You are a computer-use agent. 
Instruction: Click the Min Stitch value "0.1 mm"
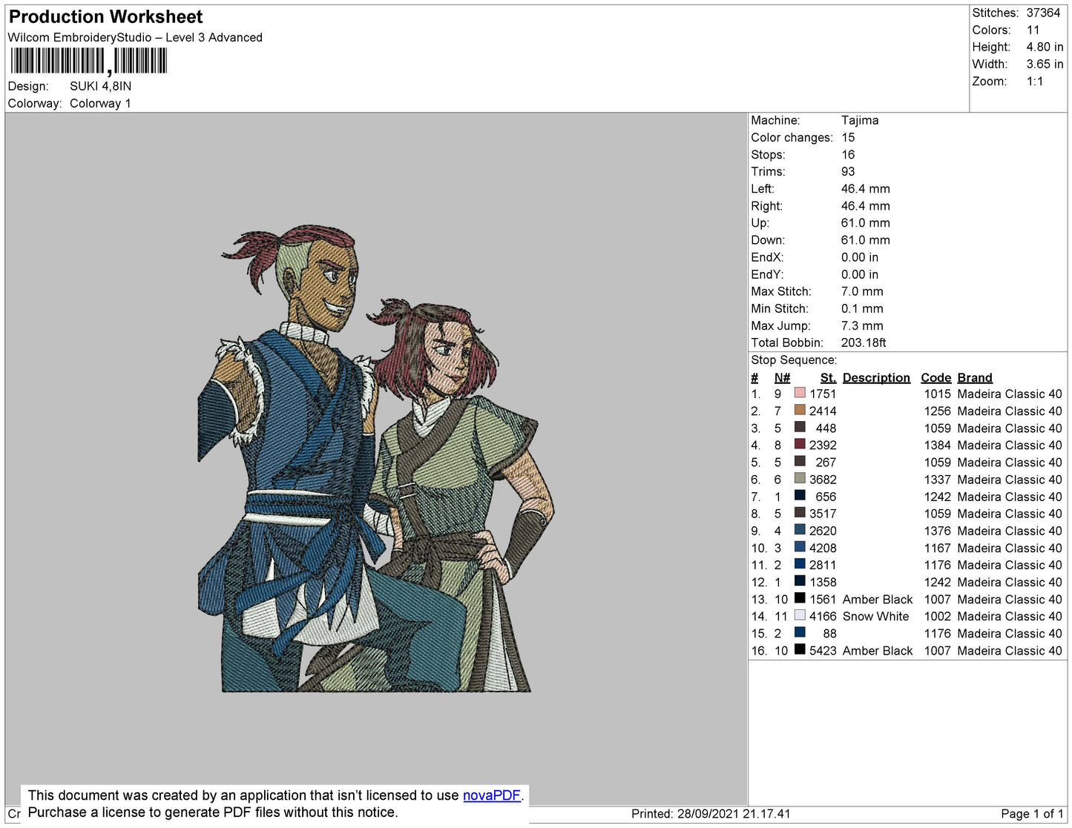coord(862,308)
